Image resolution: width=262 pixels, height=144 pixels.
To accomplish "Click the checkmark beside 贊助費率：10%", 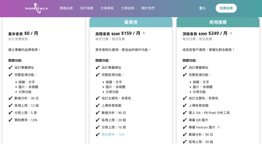I will 98,134.
